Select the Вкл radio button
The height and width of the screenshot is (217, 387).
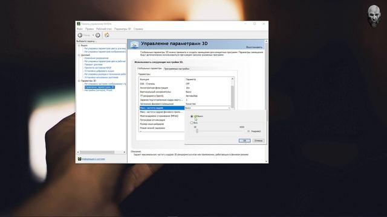click(x=192, y=123)
